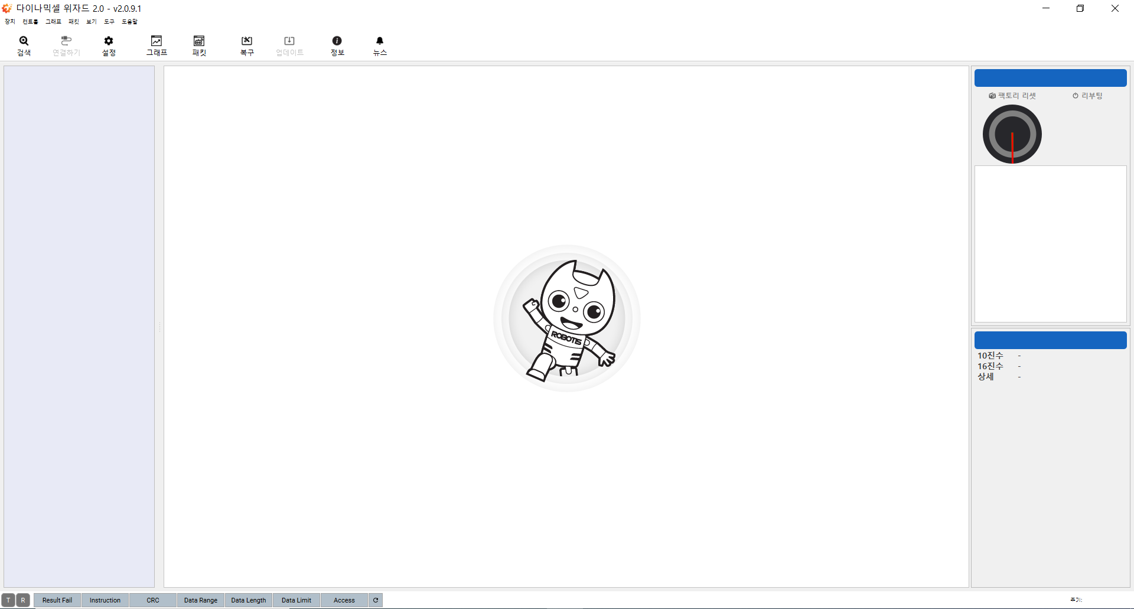Open the 그래프 (Graph) toolbar icon

point(157,45)
